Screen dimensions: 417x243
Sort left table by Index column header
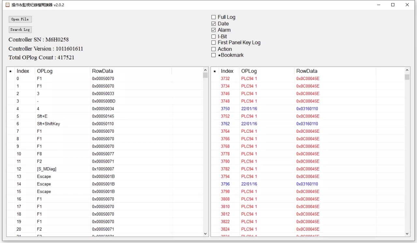tap(25, 71)
